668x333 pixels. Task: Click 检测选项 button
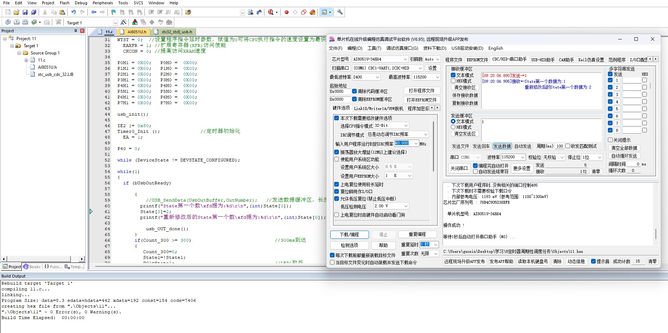point(350,245)
